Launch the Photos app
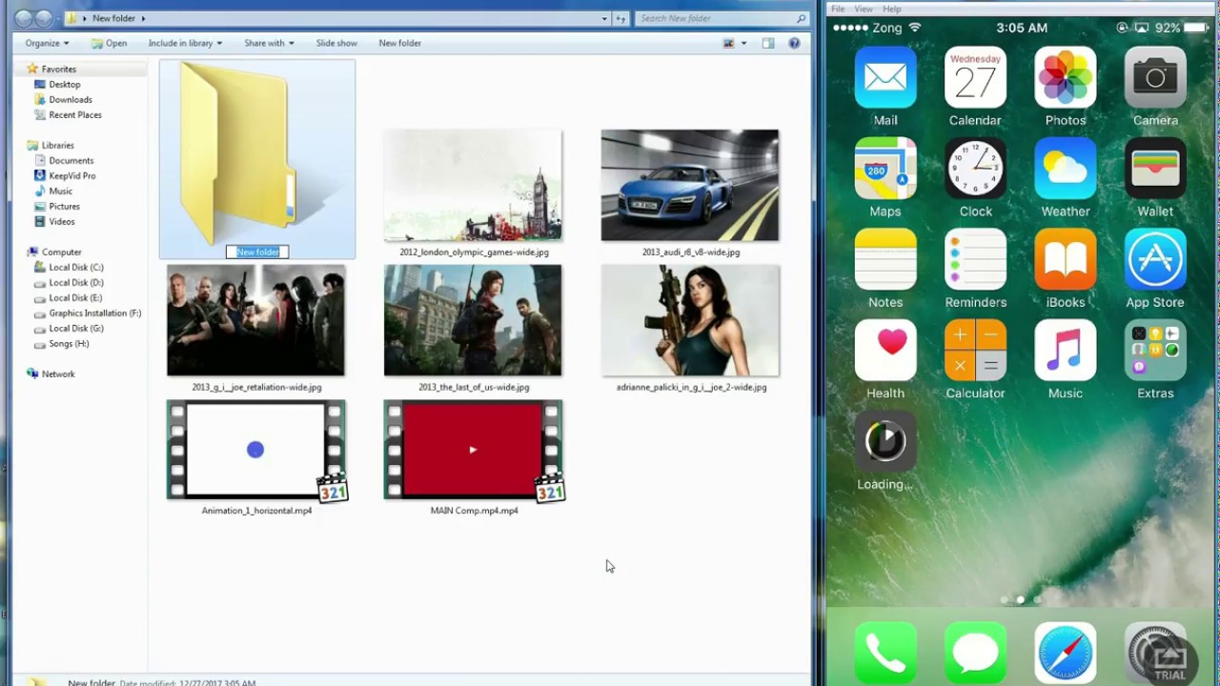 pyautogui.click(x=1065, y=77)
